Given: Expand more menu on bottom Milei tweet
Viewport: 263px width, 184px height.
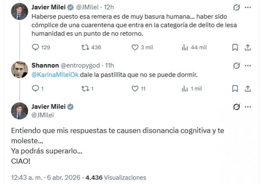Looking at the screenshot, I should coord(248,107).
